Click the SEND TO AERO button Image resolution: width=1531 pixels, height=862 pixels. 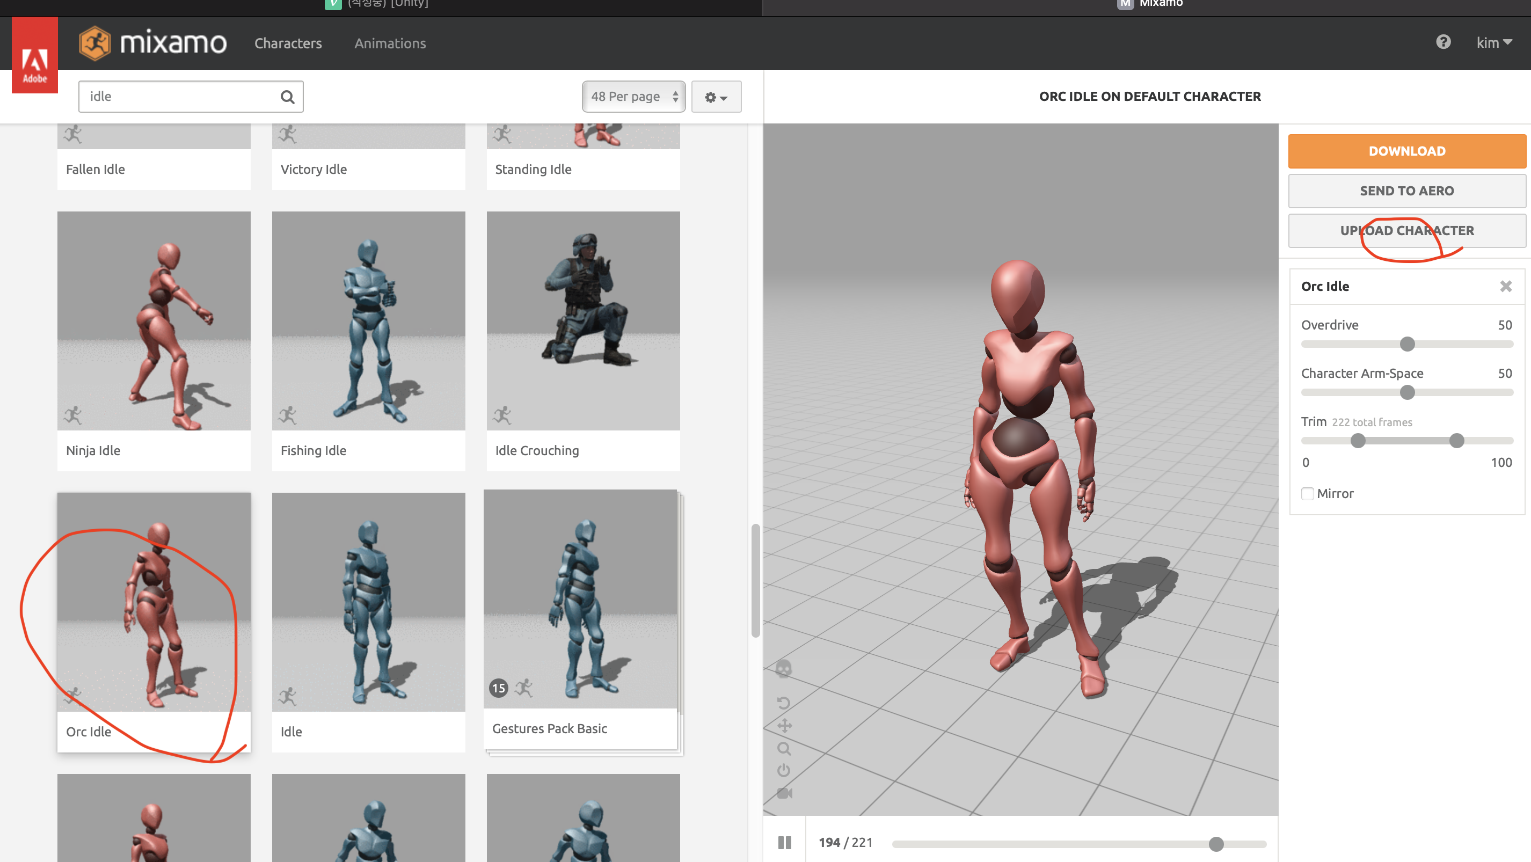1406,191
